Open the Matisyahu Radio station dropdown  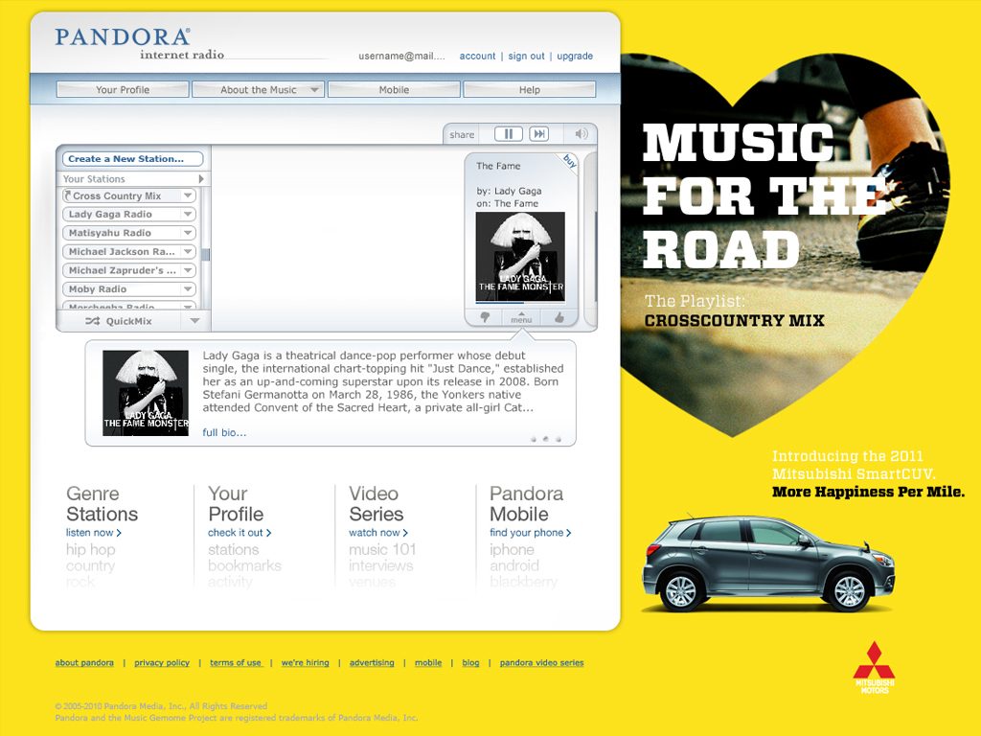(x=188, y=233)
